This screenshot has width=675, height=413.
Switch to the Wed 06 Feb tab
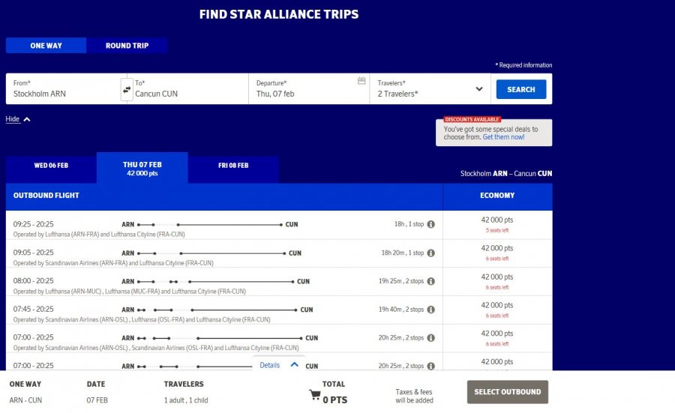coord(51,166)
